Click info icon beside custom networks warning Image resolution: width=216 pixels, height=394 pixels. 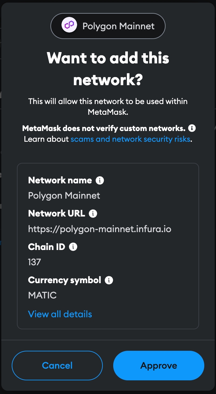click(x=192, y=128)
